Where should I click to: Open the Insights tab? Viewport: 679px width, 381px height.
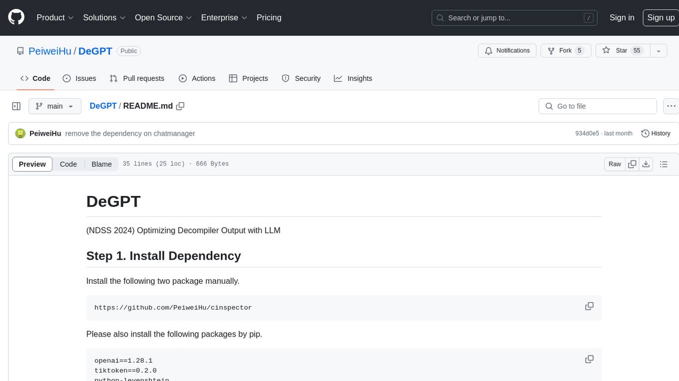click(x=353, y=78)
